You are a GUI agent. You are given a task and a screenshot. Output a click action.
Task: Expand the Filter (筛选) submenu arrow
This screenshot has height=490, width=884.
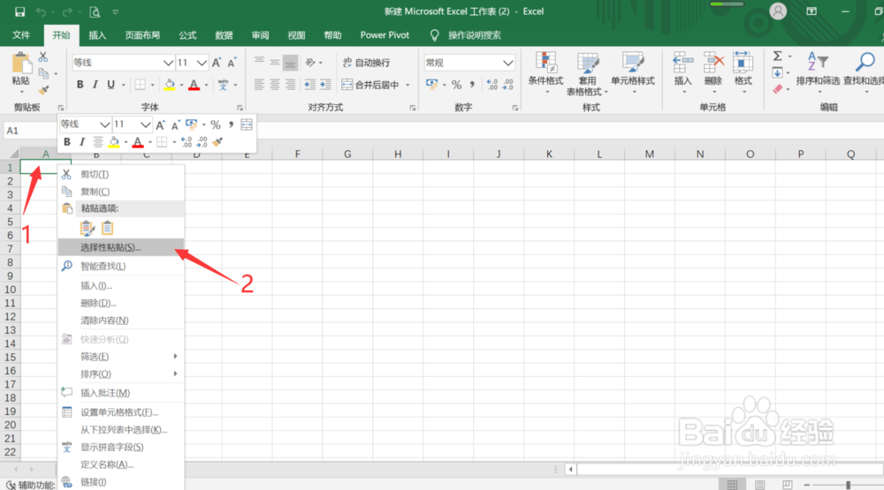click(x=175, y=357)
